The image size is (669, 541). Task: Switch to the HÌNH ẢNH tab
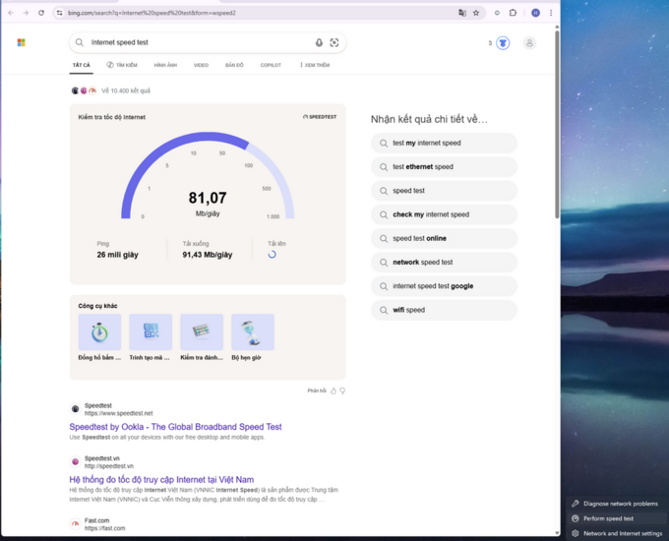click(x=165, y=65)
